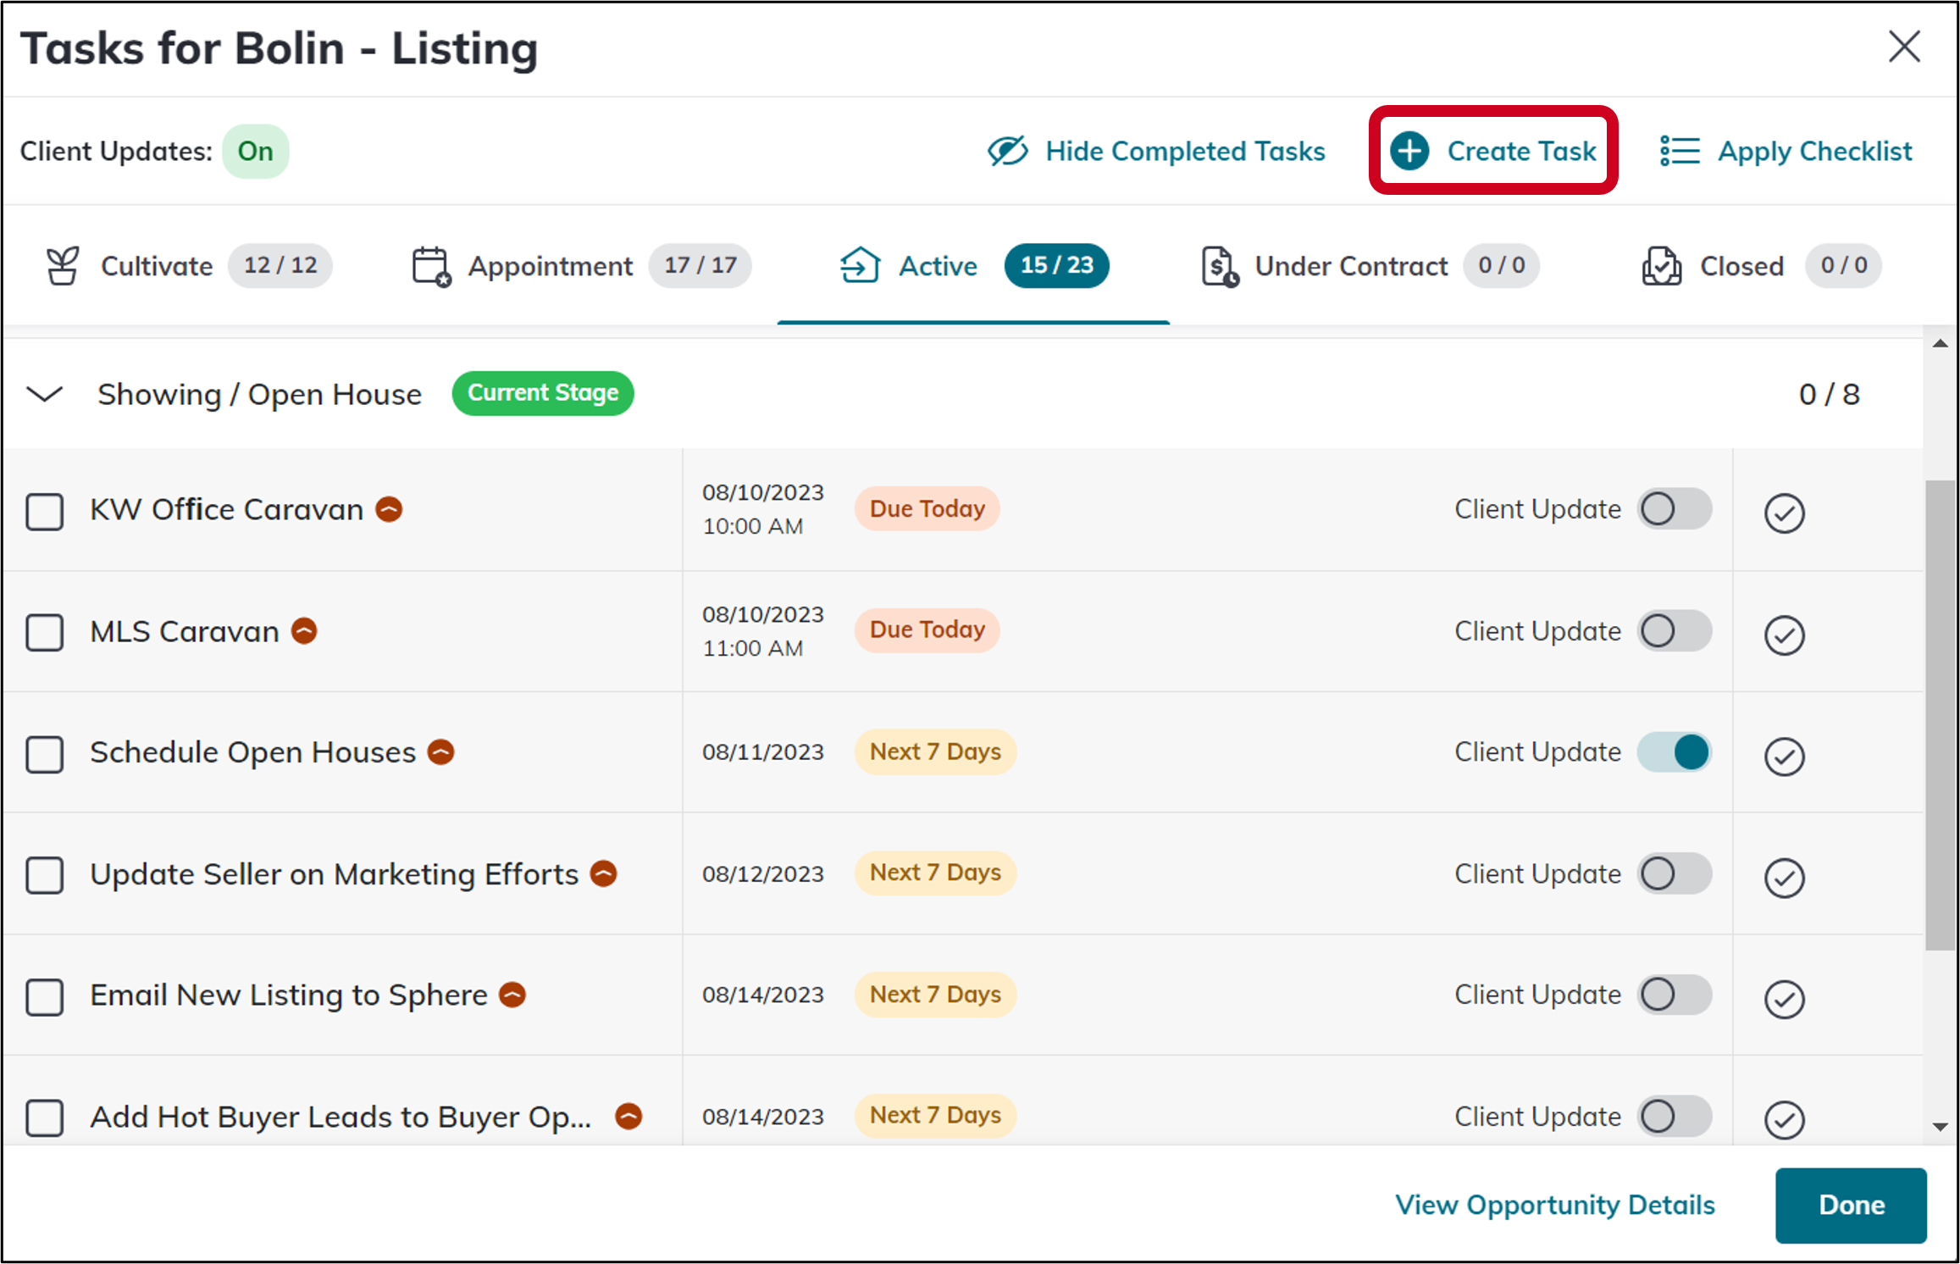
Task: Open the Cultivate tab
Action: (157, 265)
